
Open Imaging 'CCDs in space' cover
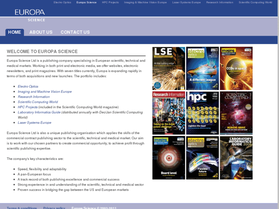coord(236,69)
